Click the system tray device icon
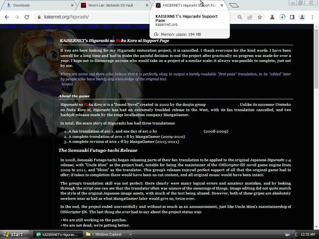This screenshot has height=239, width=319. tap(288, 235)
